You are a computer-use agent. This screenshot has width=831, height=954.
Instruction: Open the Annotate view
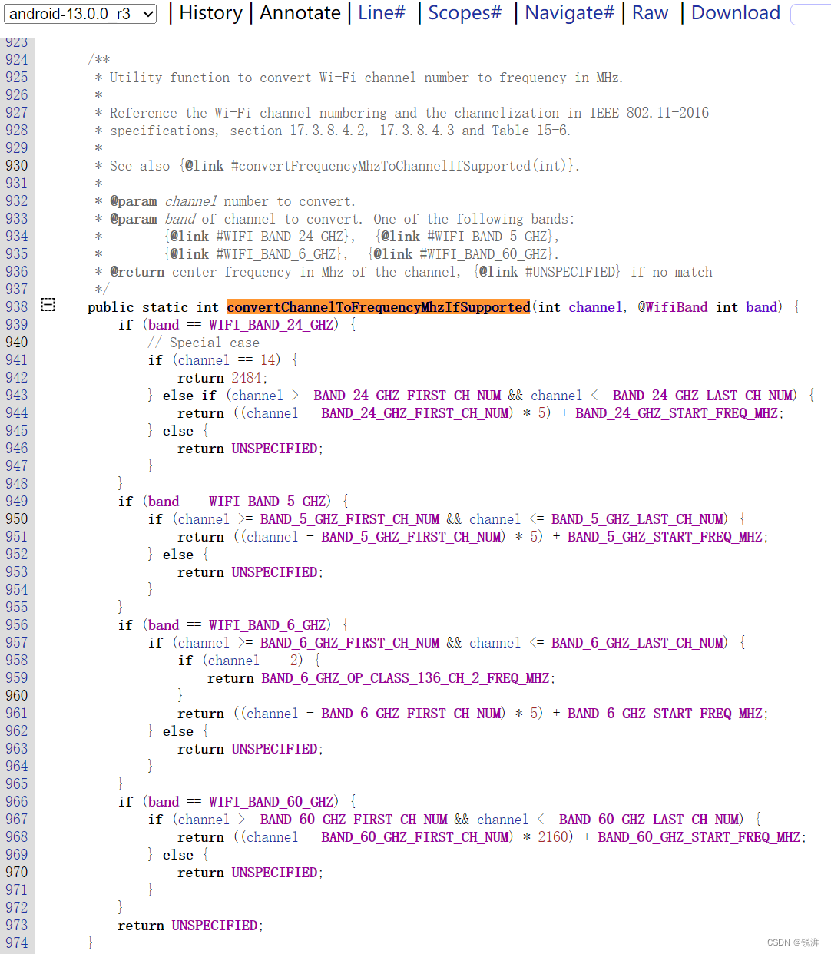(x=300, y=13)
